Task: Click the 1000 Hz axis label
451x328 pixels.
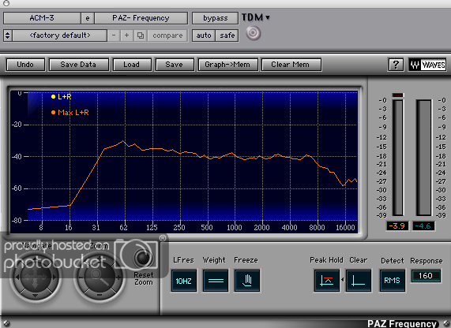Action: point(235,228)
